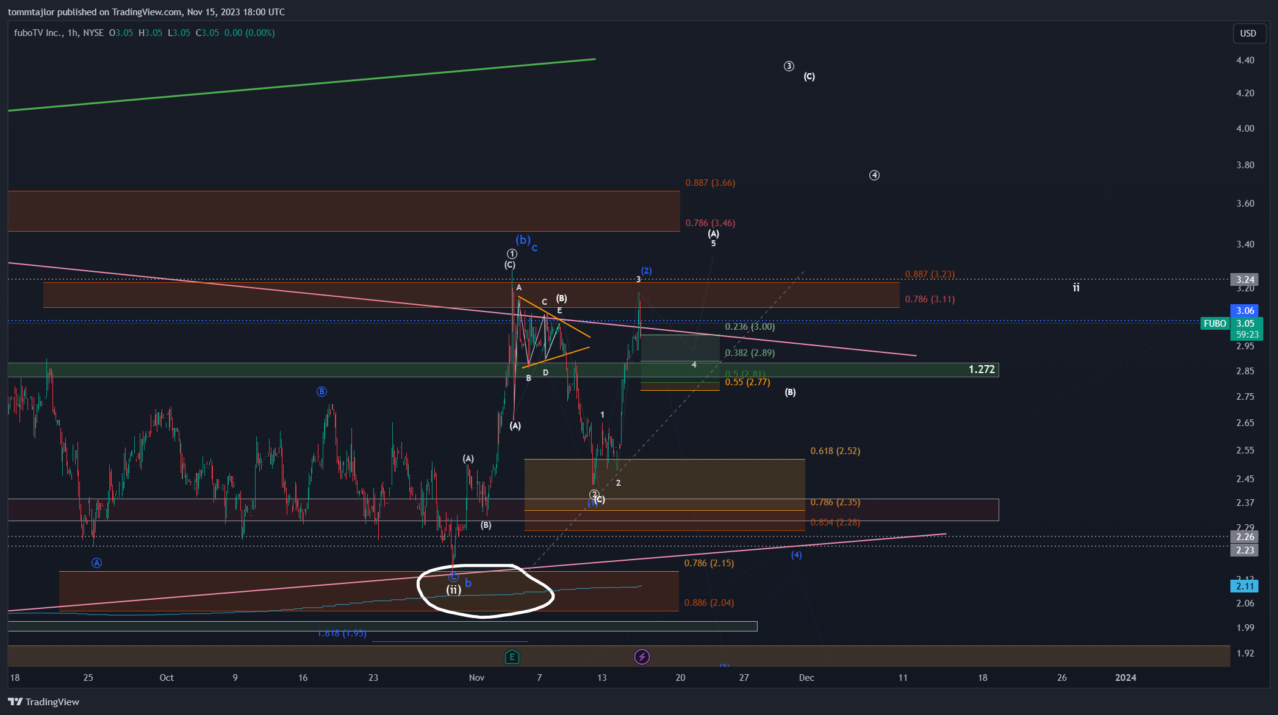
Task: Click the circled 3 wave label
Action: [789, 66]
